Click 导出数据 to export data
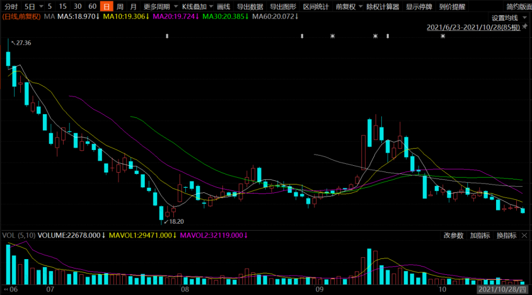Screen dimensions: 532x295 point(250,6)
